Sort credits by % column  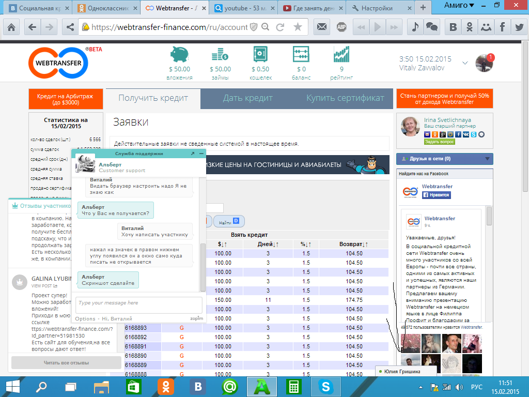coord(306,244)
